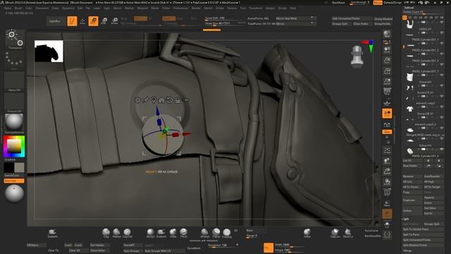The width and height of the screenshot is (451, 254).
Task: Toggle the Floor grid button
Action: point(387,103)
